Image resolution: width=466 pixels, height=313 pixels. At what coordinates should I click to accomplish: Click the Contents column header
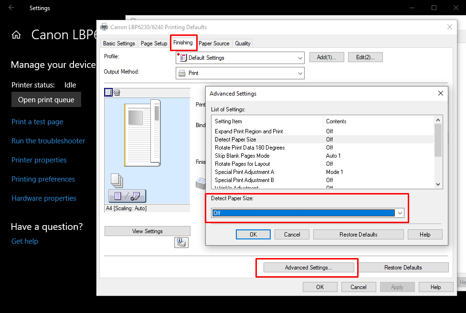379,121
